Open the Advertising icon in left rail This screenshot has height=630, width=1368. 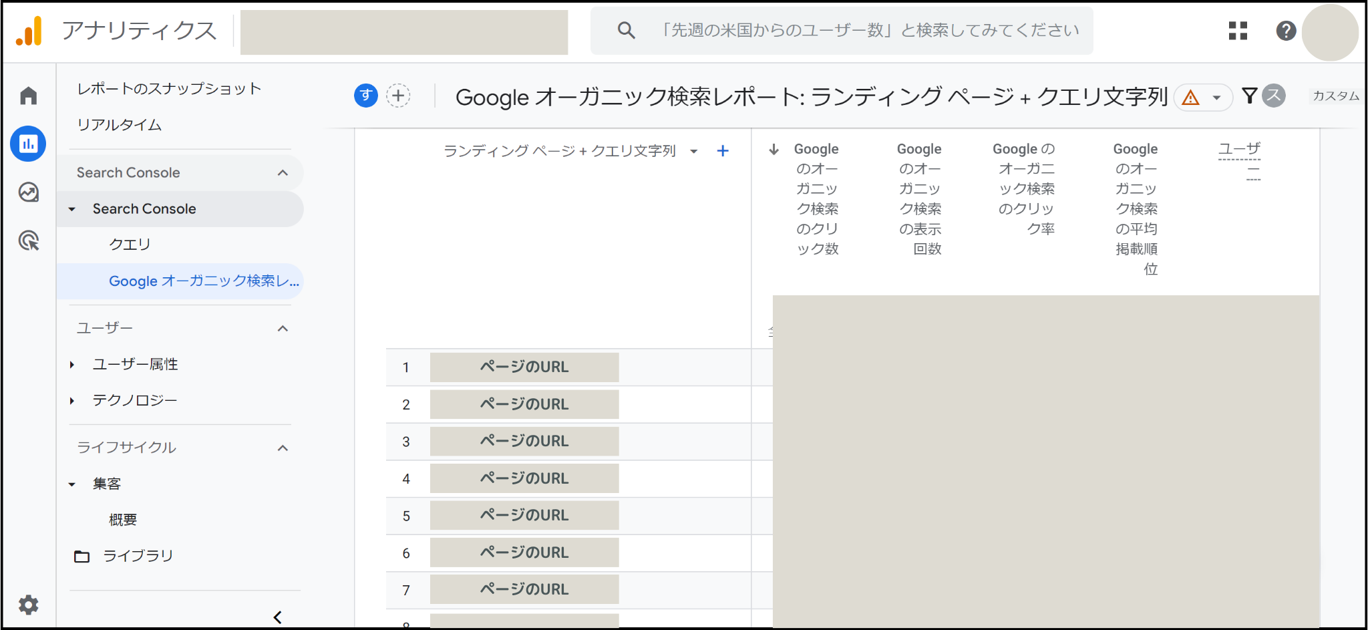pos(29,241)
